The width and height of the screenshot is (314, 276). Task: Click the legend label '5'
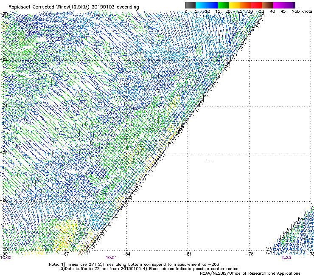[196, 11]
